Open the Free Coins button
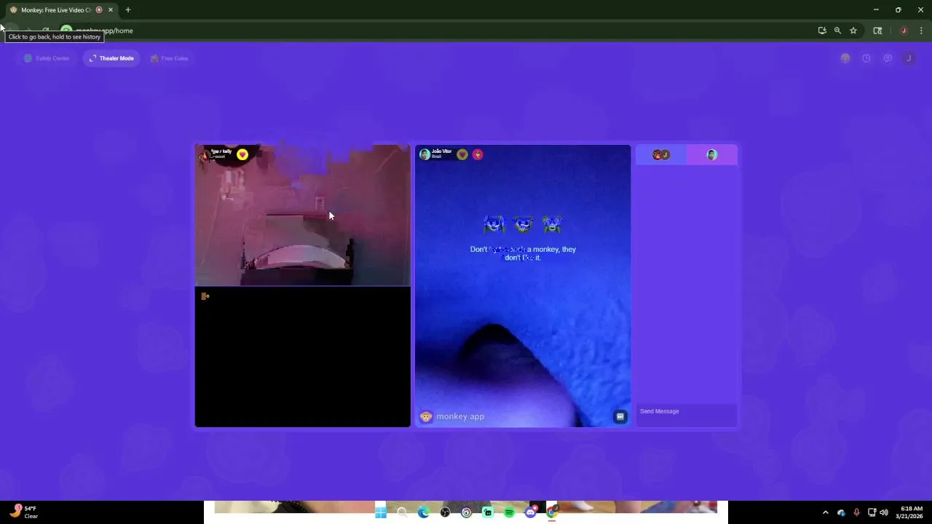This screenshot has width=932, height=524. [x=169, y=58]
